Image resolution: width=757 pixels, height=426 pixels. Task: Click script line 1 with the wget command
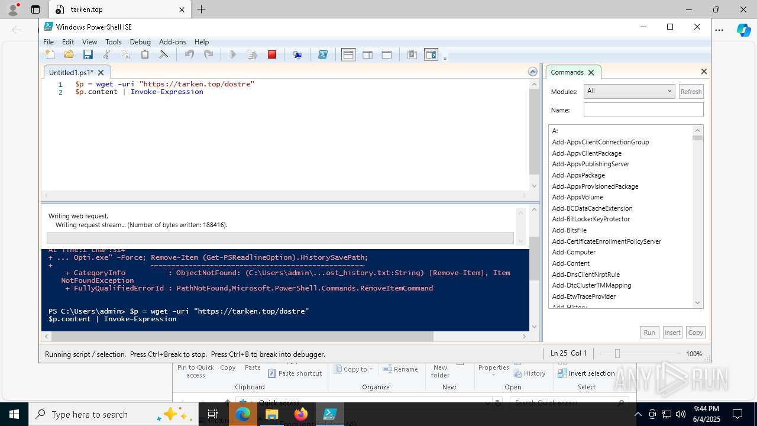(x=164, y=84)
